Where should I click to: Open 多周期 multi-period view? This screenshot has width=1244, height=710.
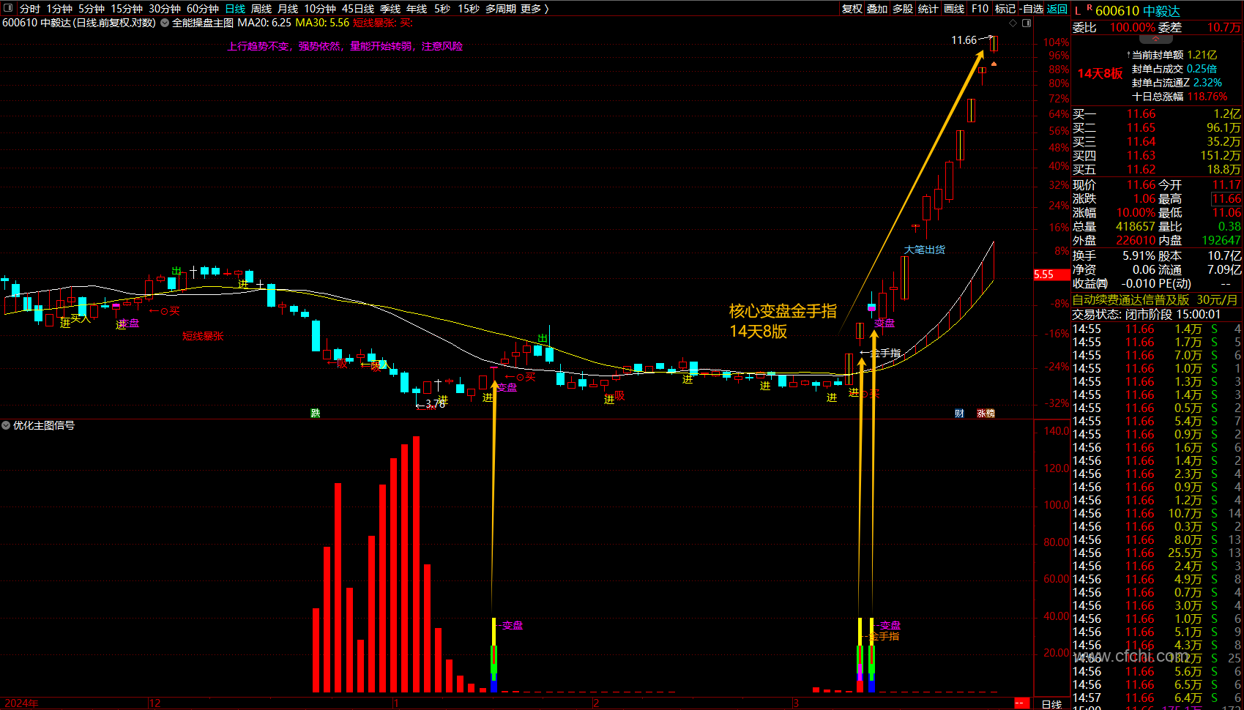click(x=501, y=9)
